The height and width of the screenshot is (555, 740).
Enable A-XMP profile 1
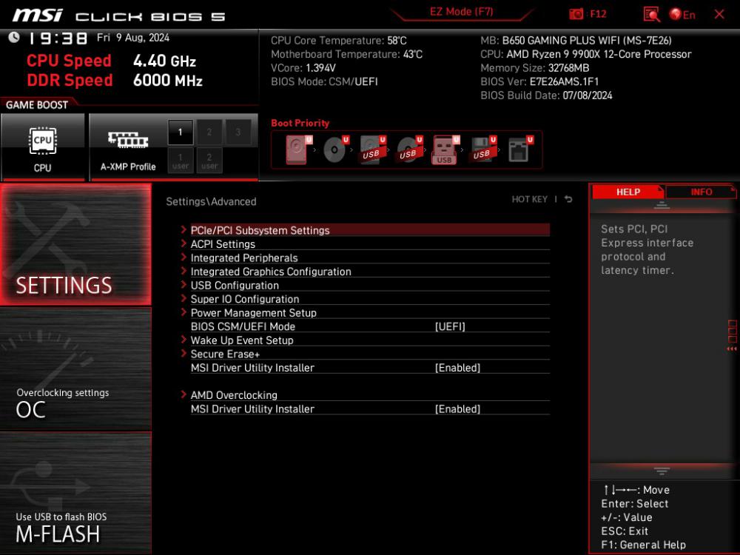[181, 132]
